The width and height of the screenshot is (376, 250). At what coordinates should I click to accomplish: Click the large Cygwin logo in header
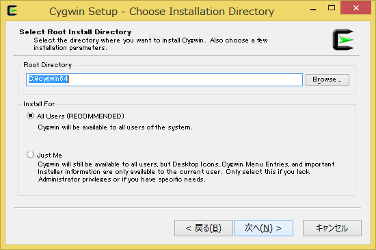(x=343, y=40)
